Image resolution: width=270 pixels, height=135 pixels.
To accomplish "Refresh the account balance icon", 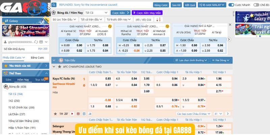I will (36, 42).
